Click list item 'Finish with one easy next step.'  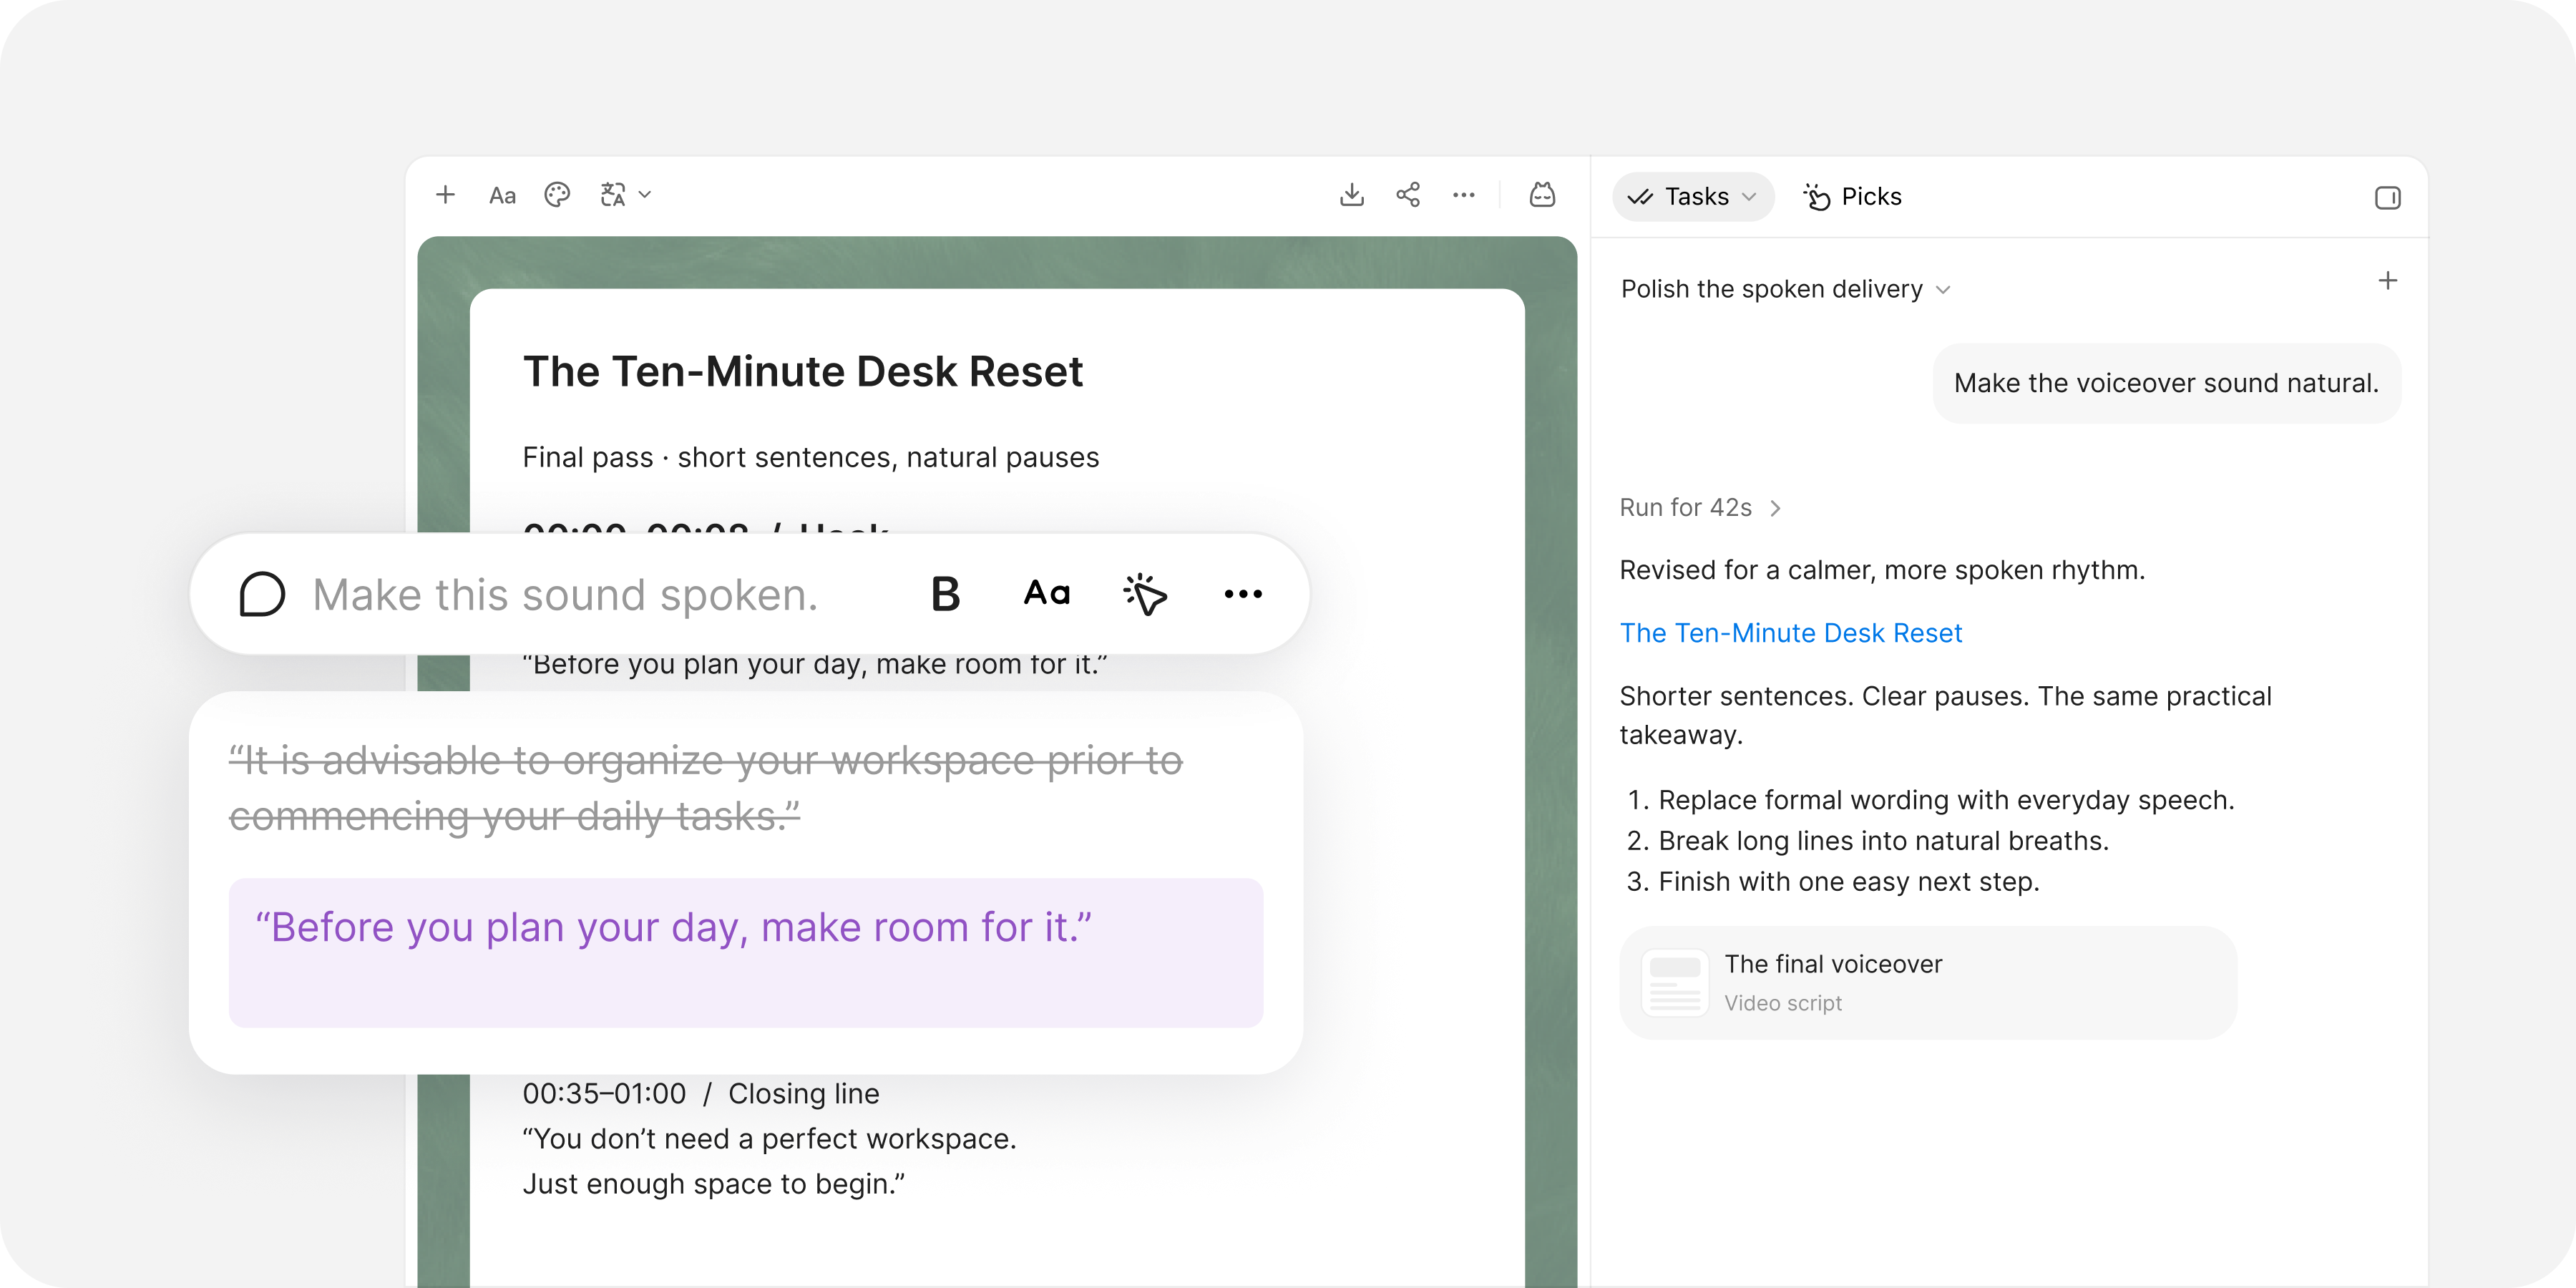pyautogui.click(x=1849, y=882)
